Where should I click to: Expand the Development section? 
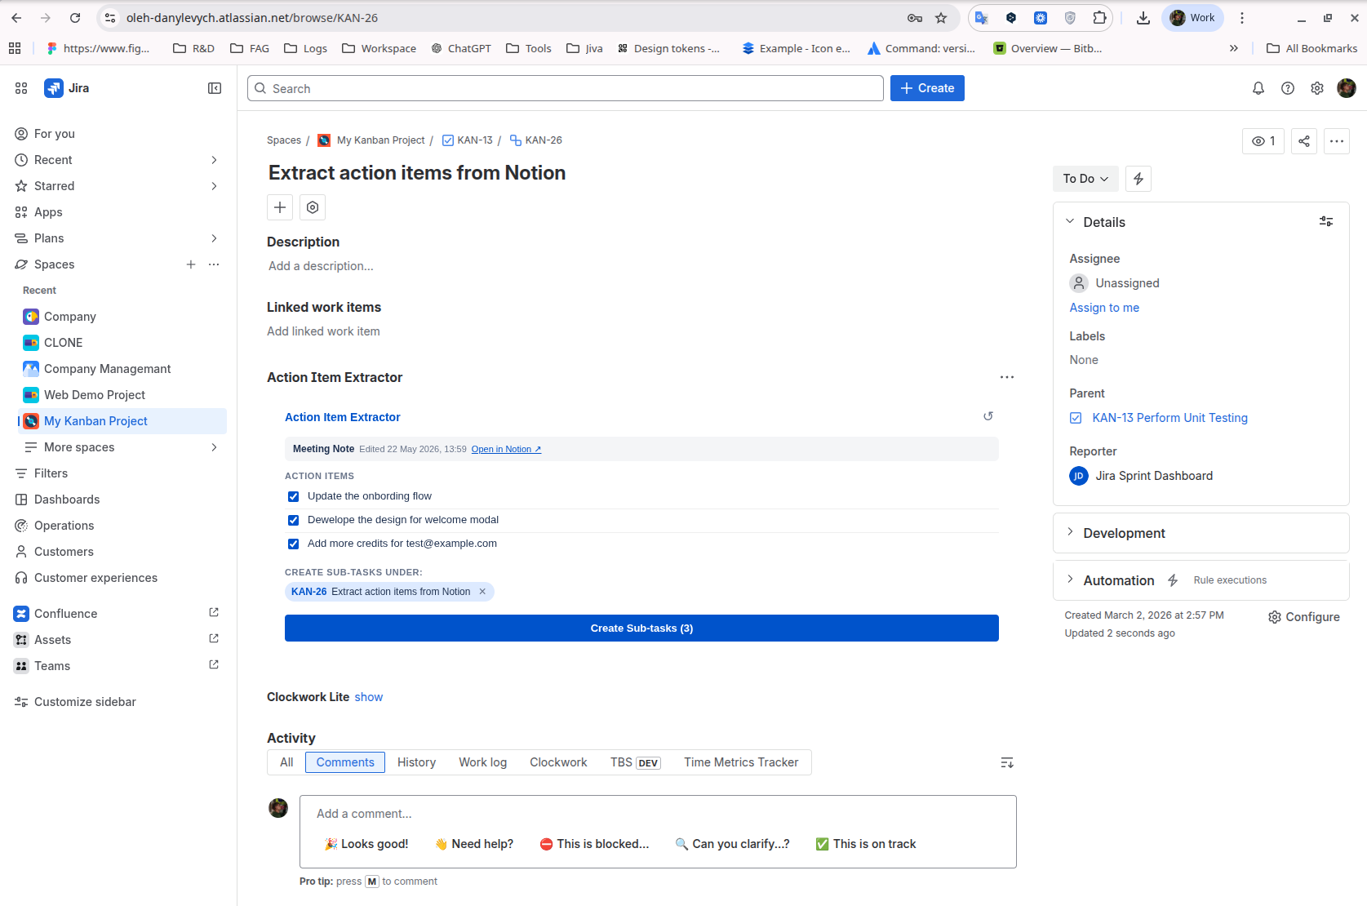pyautogui.click(x=1070, y=532)
